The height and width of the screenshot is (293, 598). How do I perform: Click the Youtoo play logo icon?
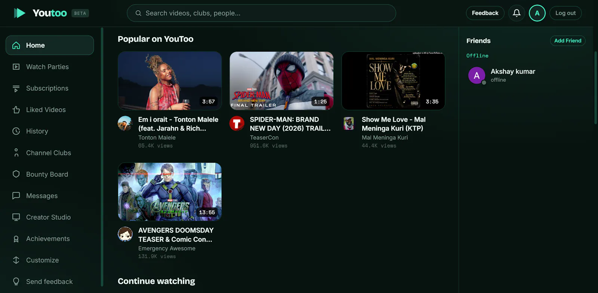point(19,13)
